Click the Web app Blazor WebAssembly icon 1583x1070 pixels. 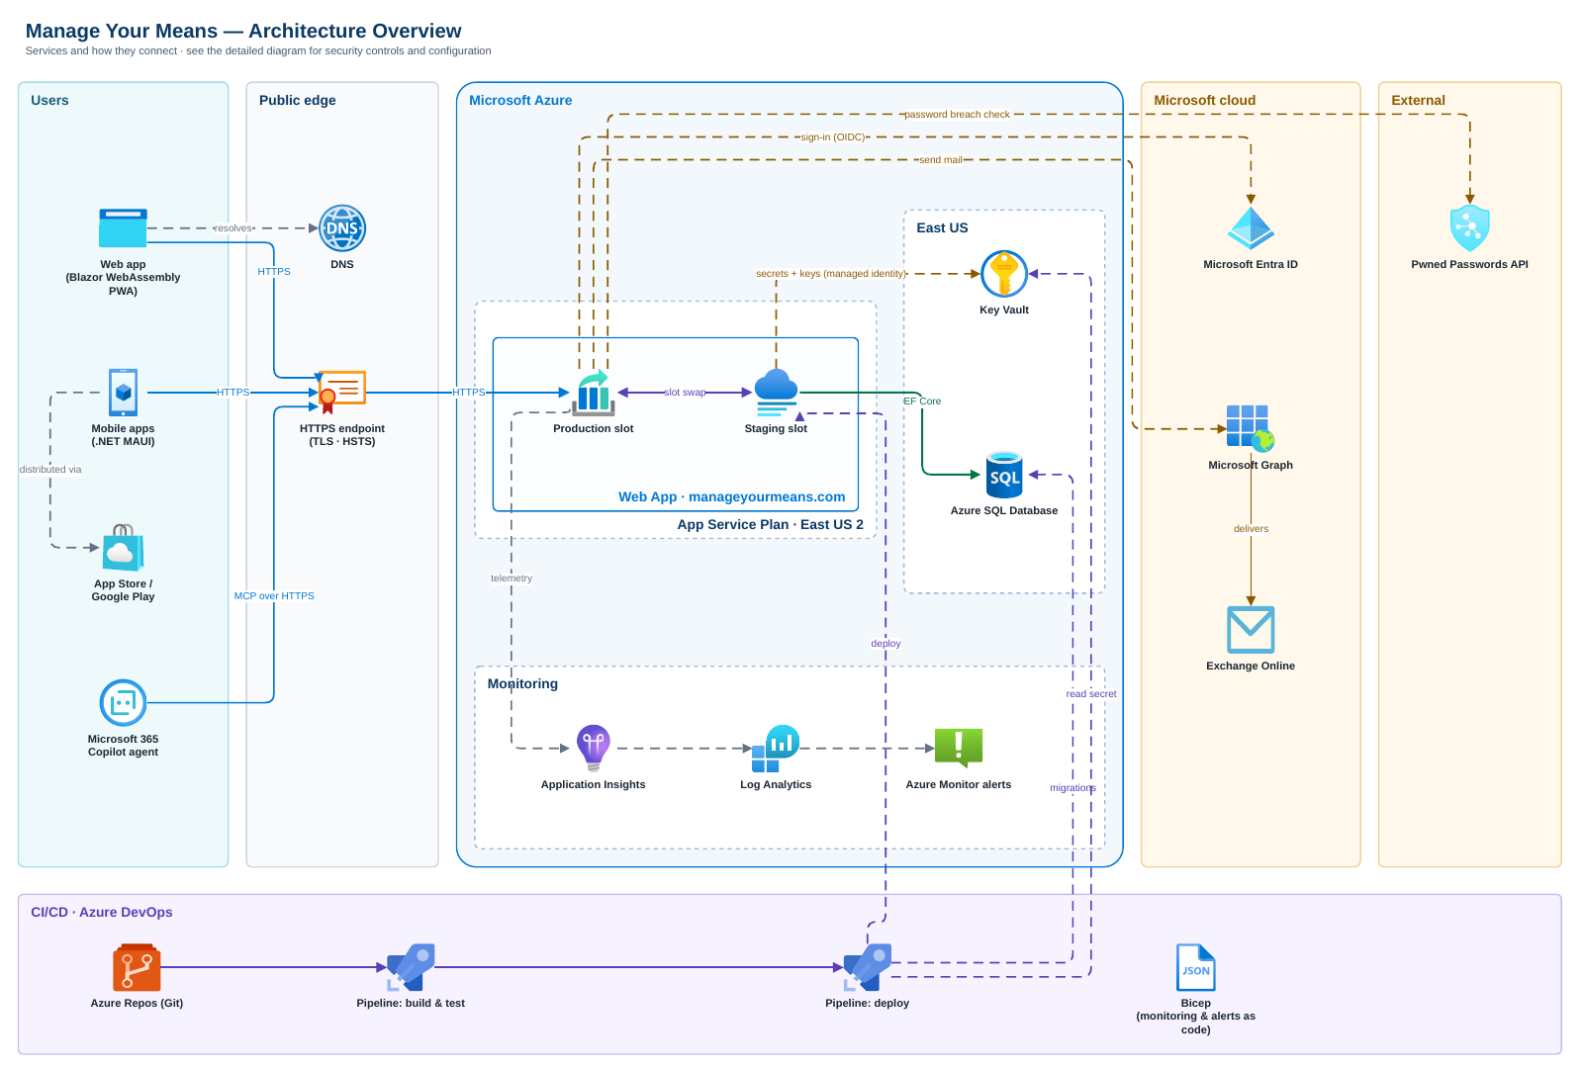click(x=123, y=228)
